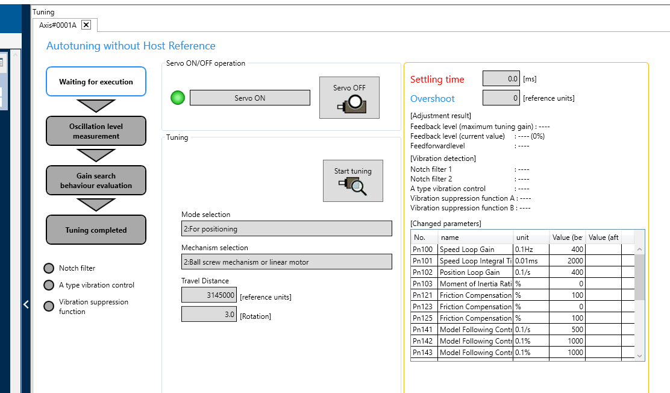This screenshot has width=670, height=393.
Task: Click the Vibration suppression function A result
Action: [471, 198]
